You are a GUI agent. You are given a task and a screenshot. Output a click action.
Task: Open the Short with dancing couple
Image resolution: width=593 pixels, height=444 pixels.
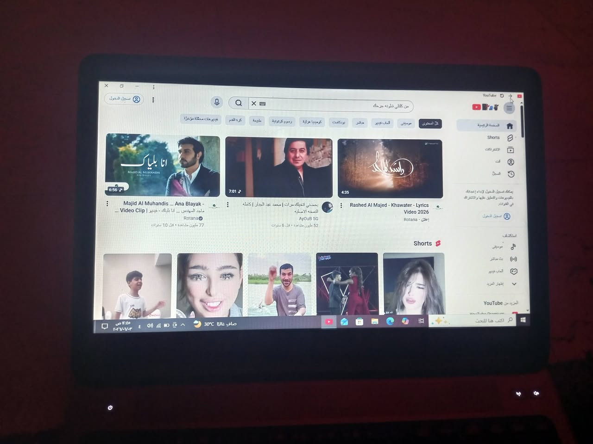coord(347,284)
